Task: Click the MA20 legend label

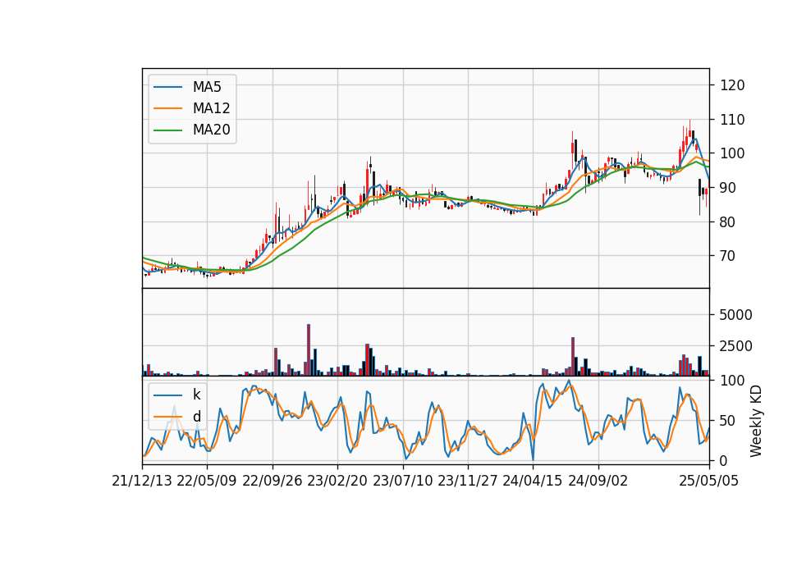Action: tap(211, 130)
